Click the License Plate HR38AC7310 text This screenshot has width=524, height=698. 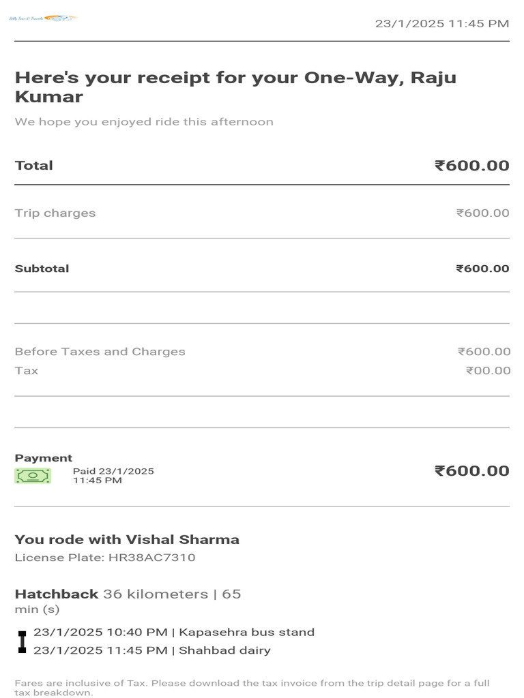[x=105, y=558]
